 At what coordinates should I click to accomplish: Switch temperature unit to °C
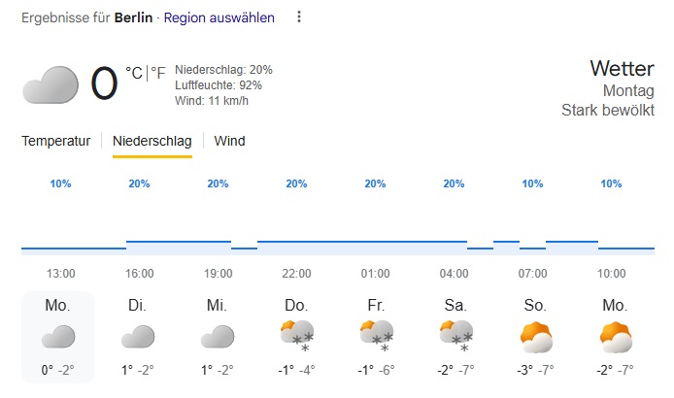tap(134, 72)
